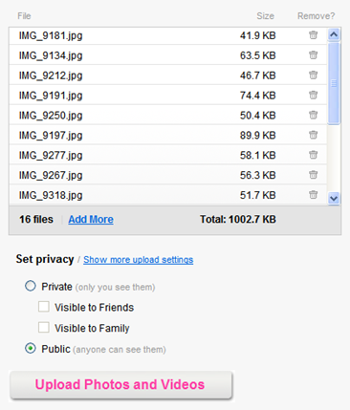Remove IMG_9212.jpg from upload list

pos(313,75)
